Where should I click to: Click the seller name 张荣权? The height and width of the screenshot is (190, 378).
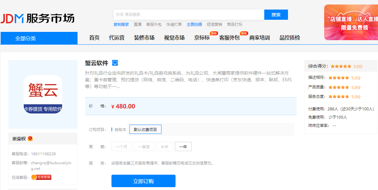[x=19, y=139]
